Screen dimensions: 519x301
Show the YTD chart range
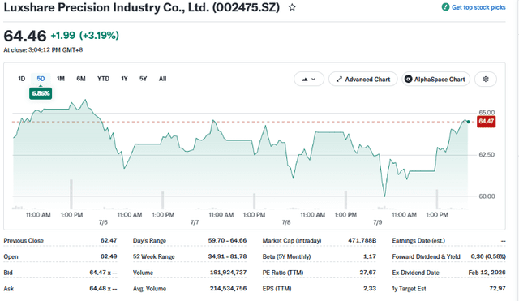103,79
